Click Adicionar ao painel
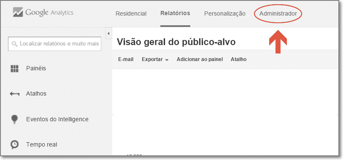The height and width of the screenshot is (160, 343). [x=200, y=59]
